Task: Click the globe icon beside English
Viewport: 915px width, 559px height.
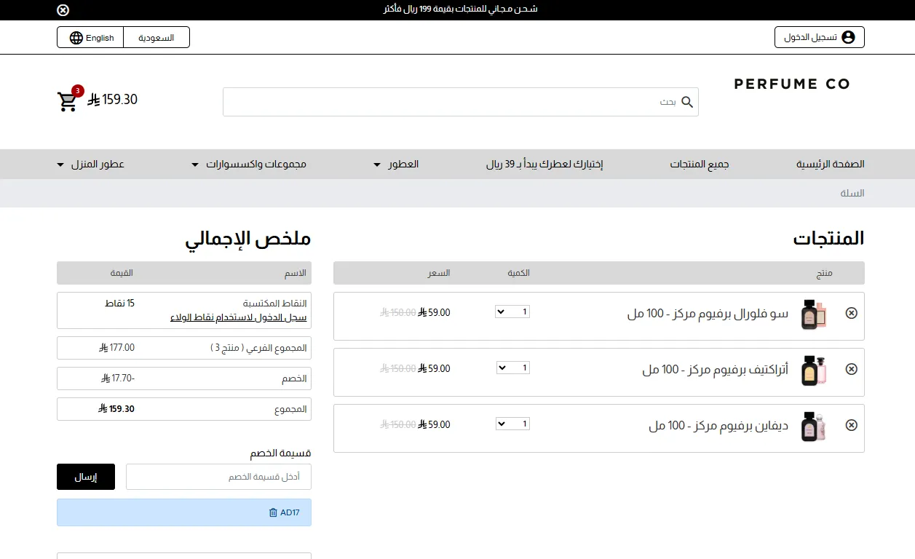Action: tap(76, 38)
